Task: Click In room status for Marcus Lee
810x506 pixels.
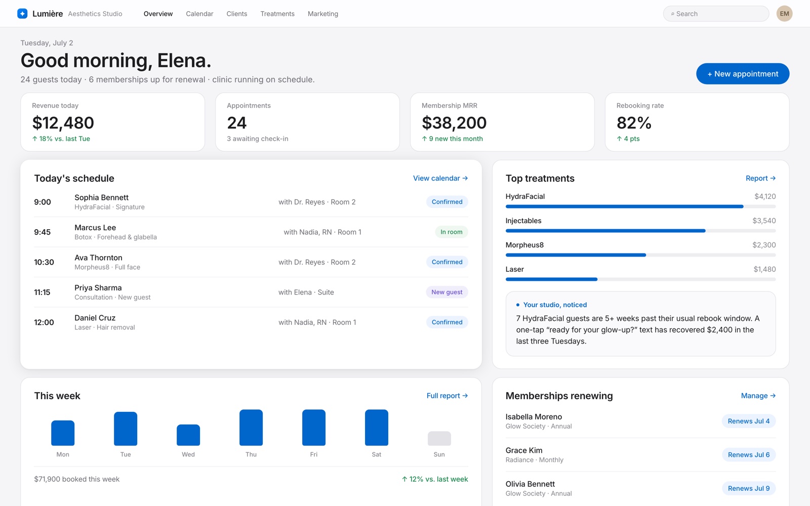Action: [451, 232]
